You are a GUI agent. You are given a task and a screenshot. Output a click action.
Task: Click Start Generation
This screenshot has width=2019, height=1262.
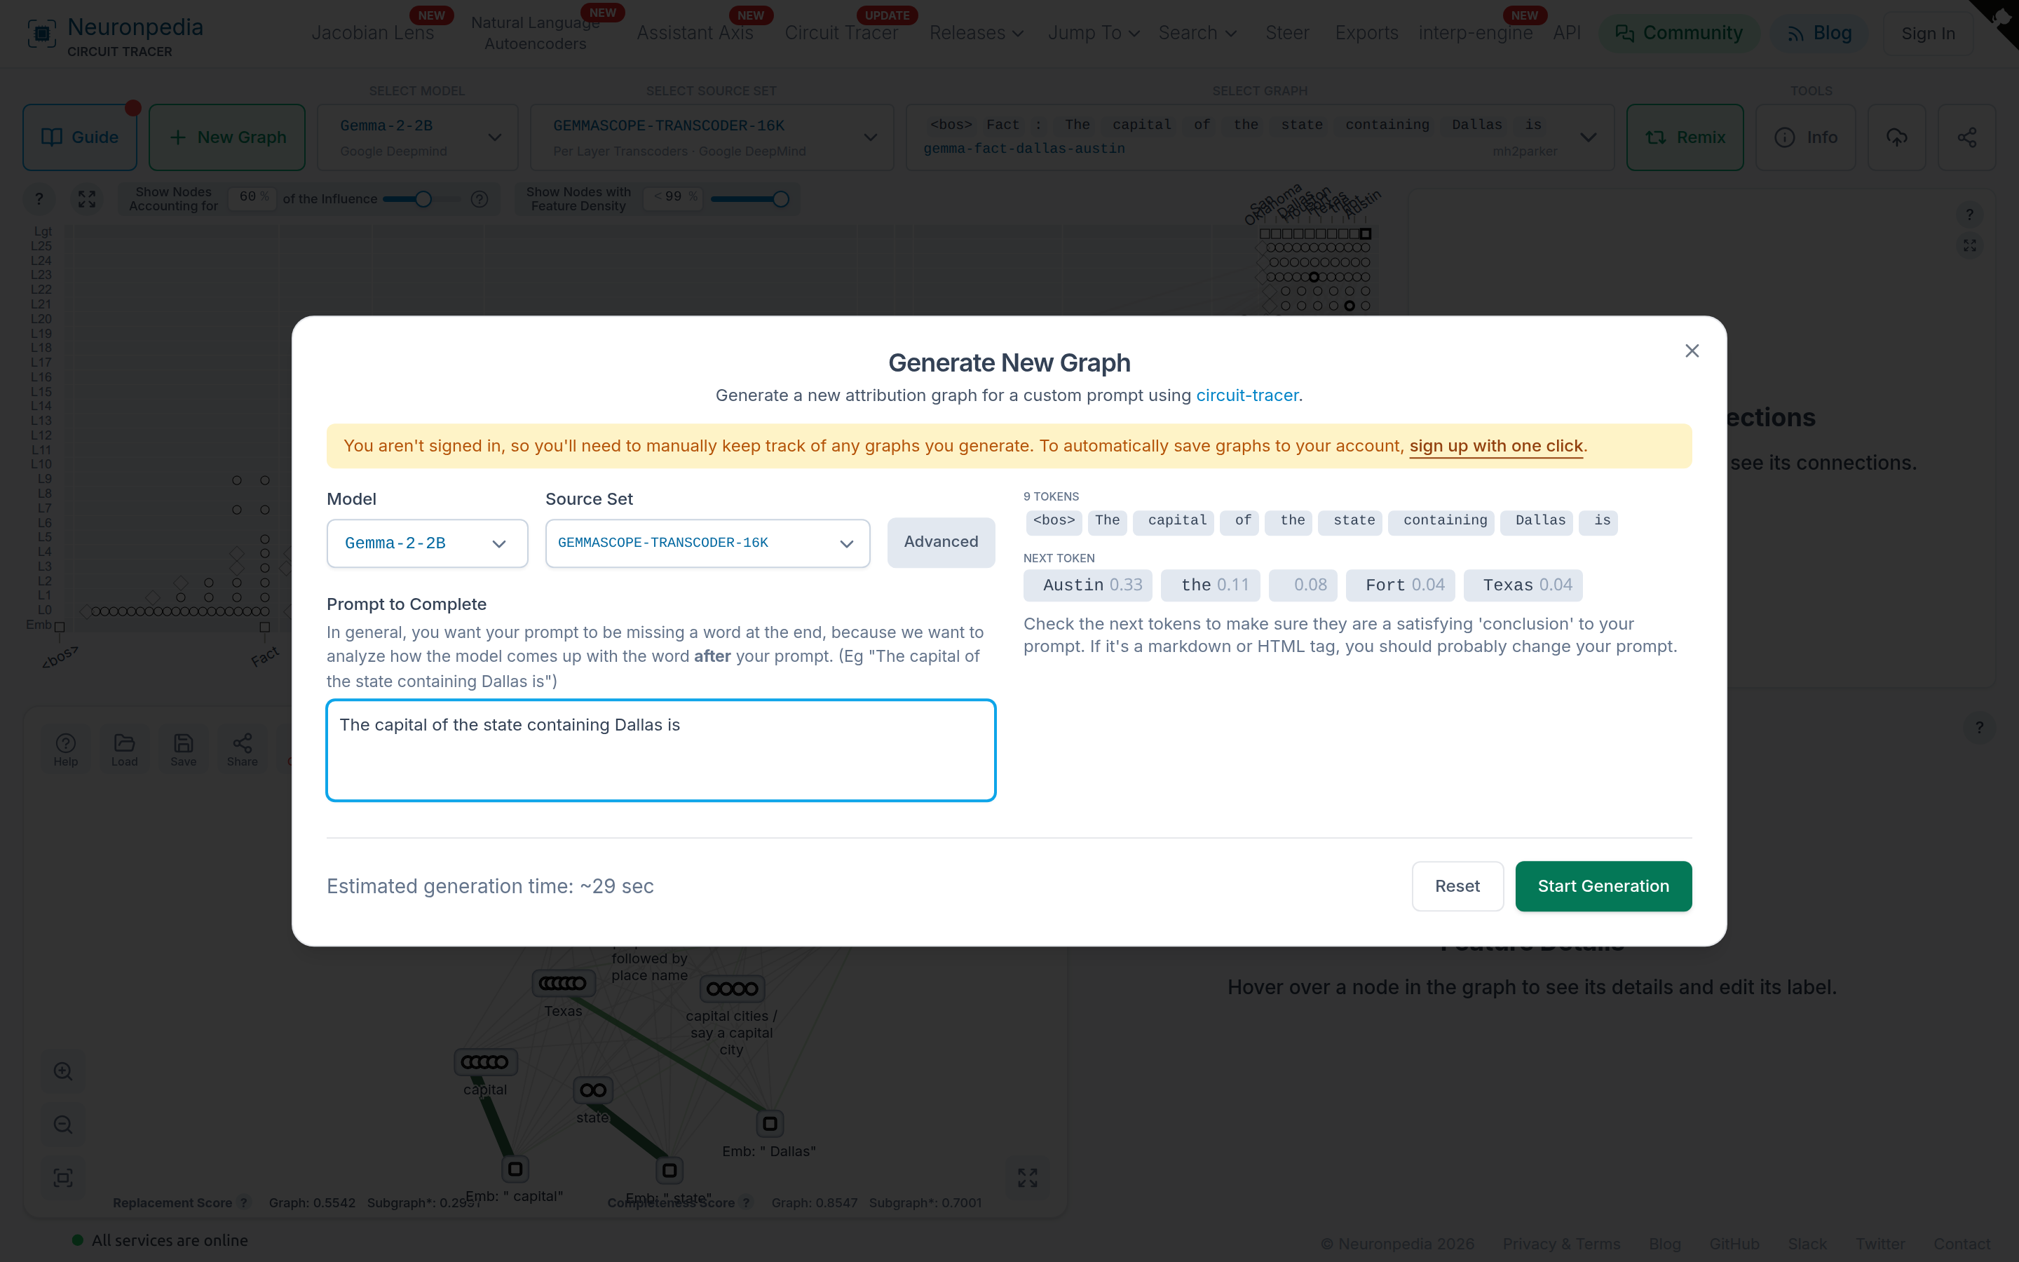point(1603,886)
